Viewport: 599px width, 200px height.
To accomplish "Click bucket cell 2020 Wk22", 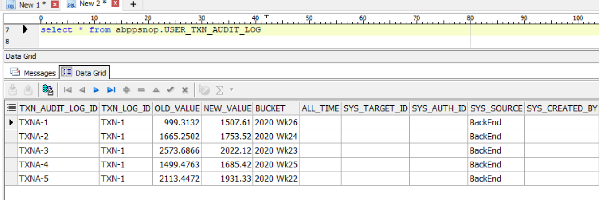I will coord(277,179).
